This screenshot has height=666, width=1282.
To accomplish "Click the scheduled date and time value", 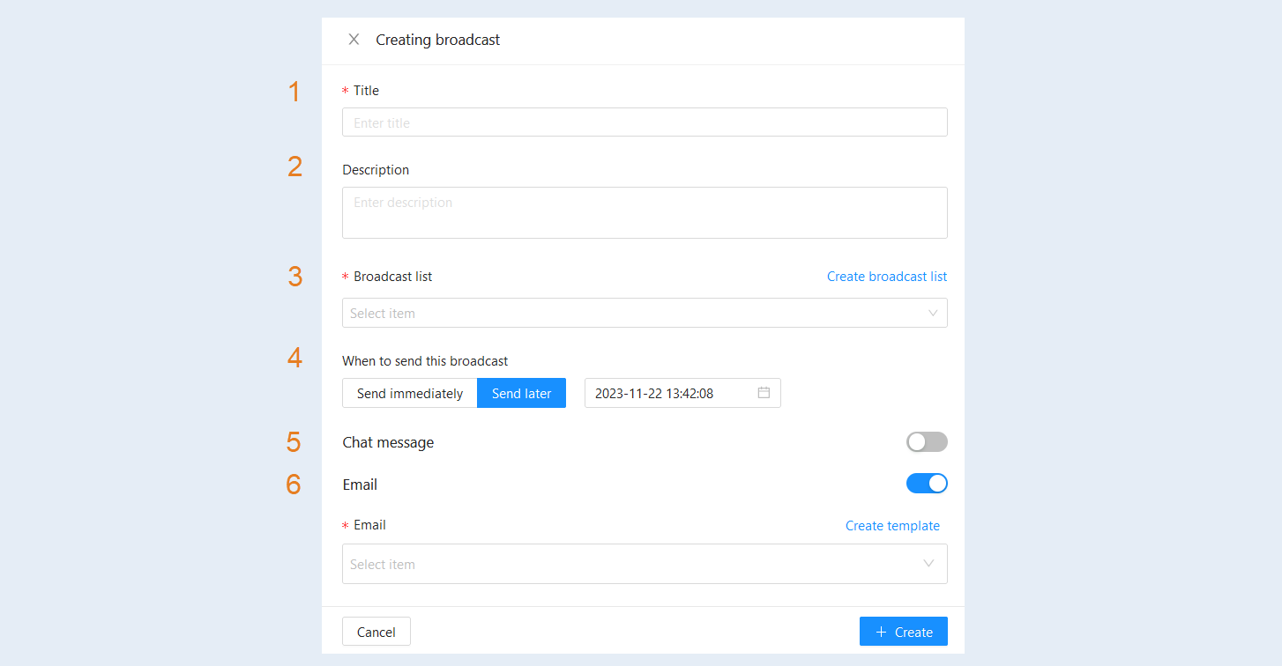I will (x=654, y=394).
